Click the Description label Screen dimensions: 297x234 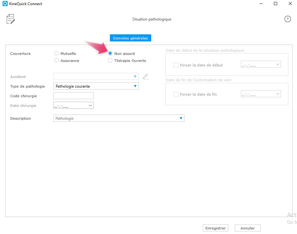coord(21,118)
